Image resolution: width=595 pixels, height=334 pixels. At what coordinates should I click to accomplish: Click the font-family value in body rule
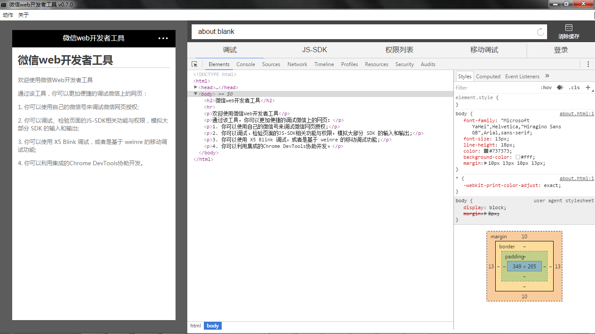pos(517,127)
